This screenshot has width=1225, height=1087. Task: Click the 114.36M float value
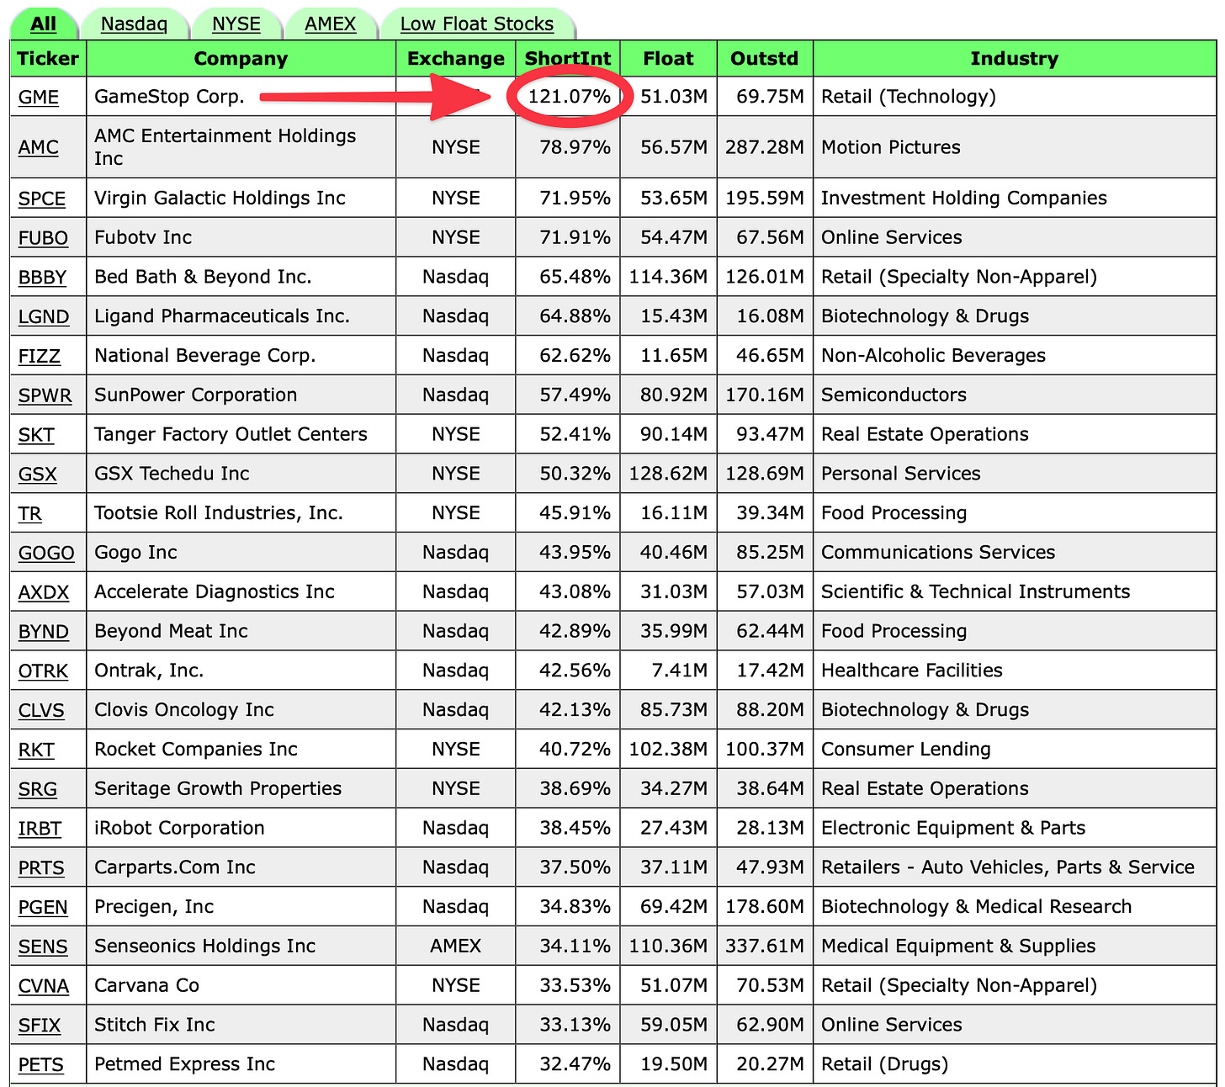pyautogui.click(x=669, y=278)
